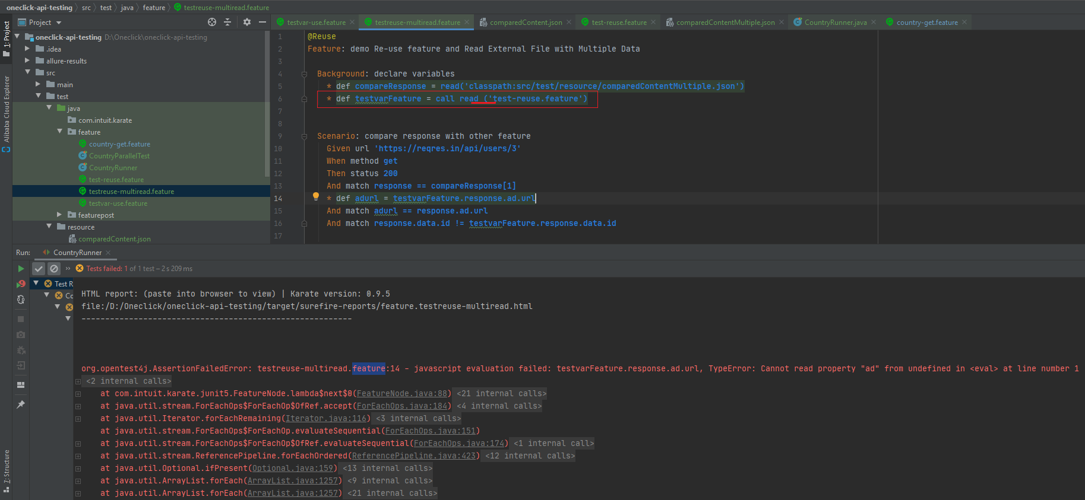Screen dimensions: 1085x500
Task: Collapse the Test Results tree node
Action: pyautogui.click(x=36, y=284)
